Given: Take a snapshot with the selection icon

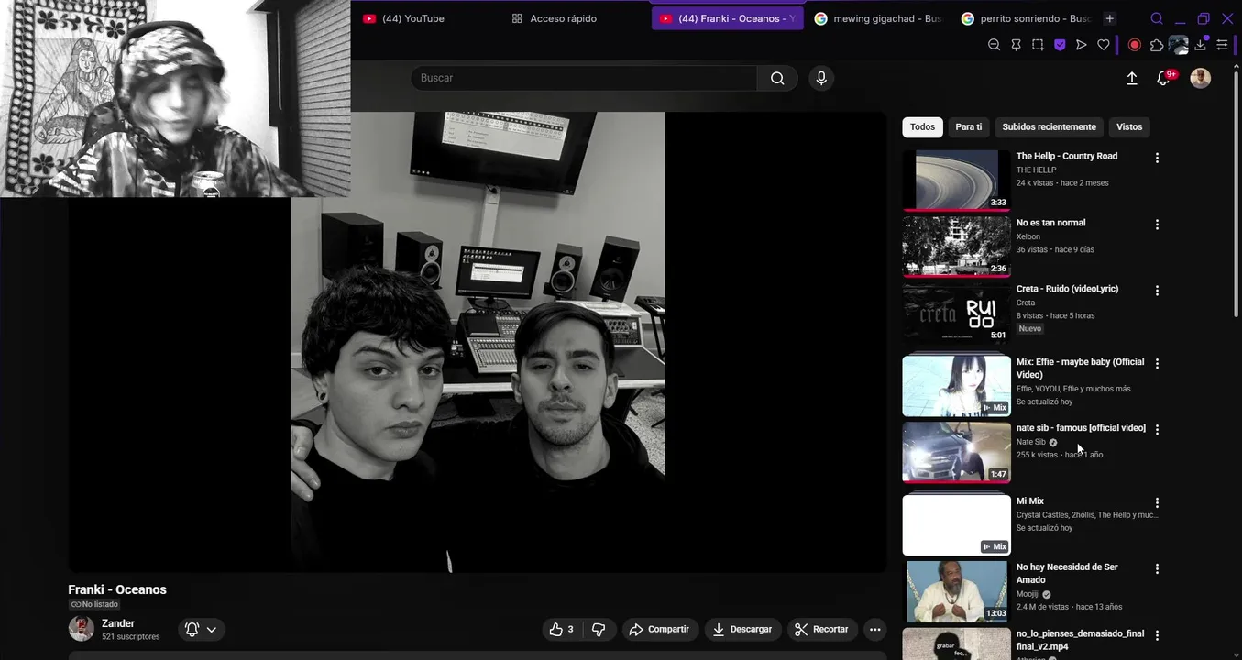Looking at the screenshot, I should pyautogui.click(x=1038, y=45).
